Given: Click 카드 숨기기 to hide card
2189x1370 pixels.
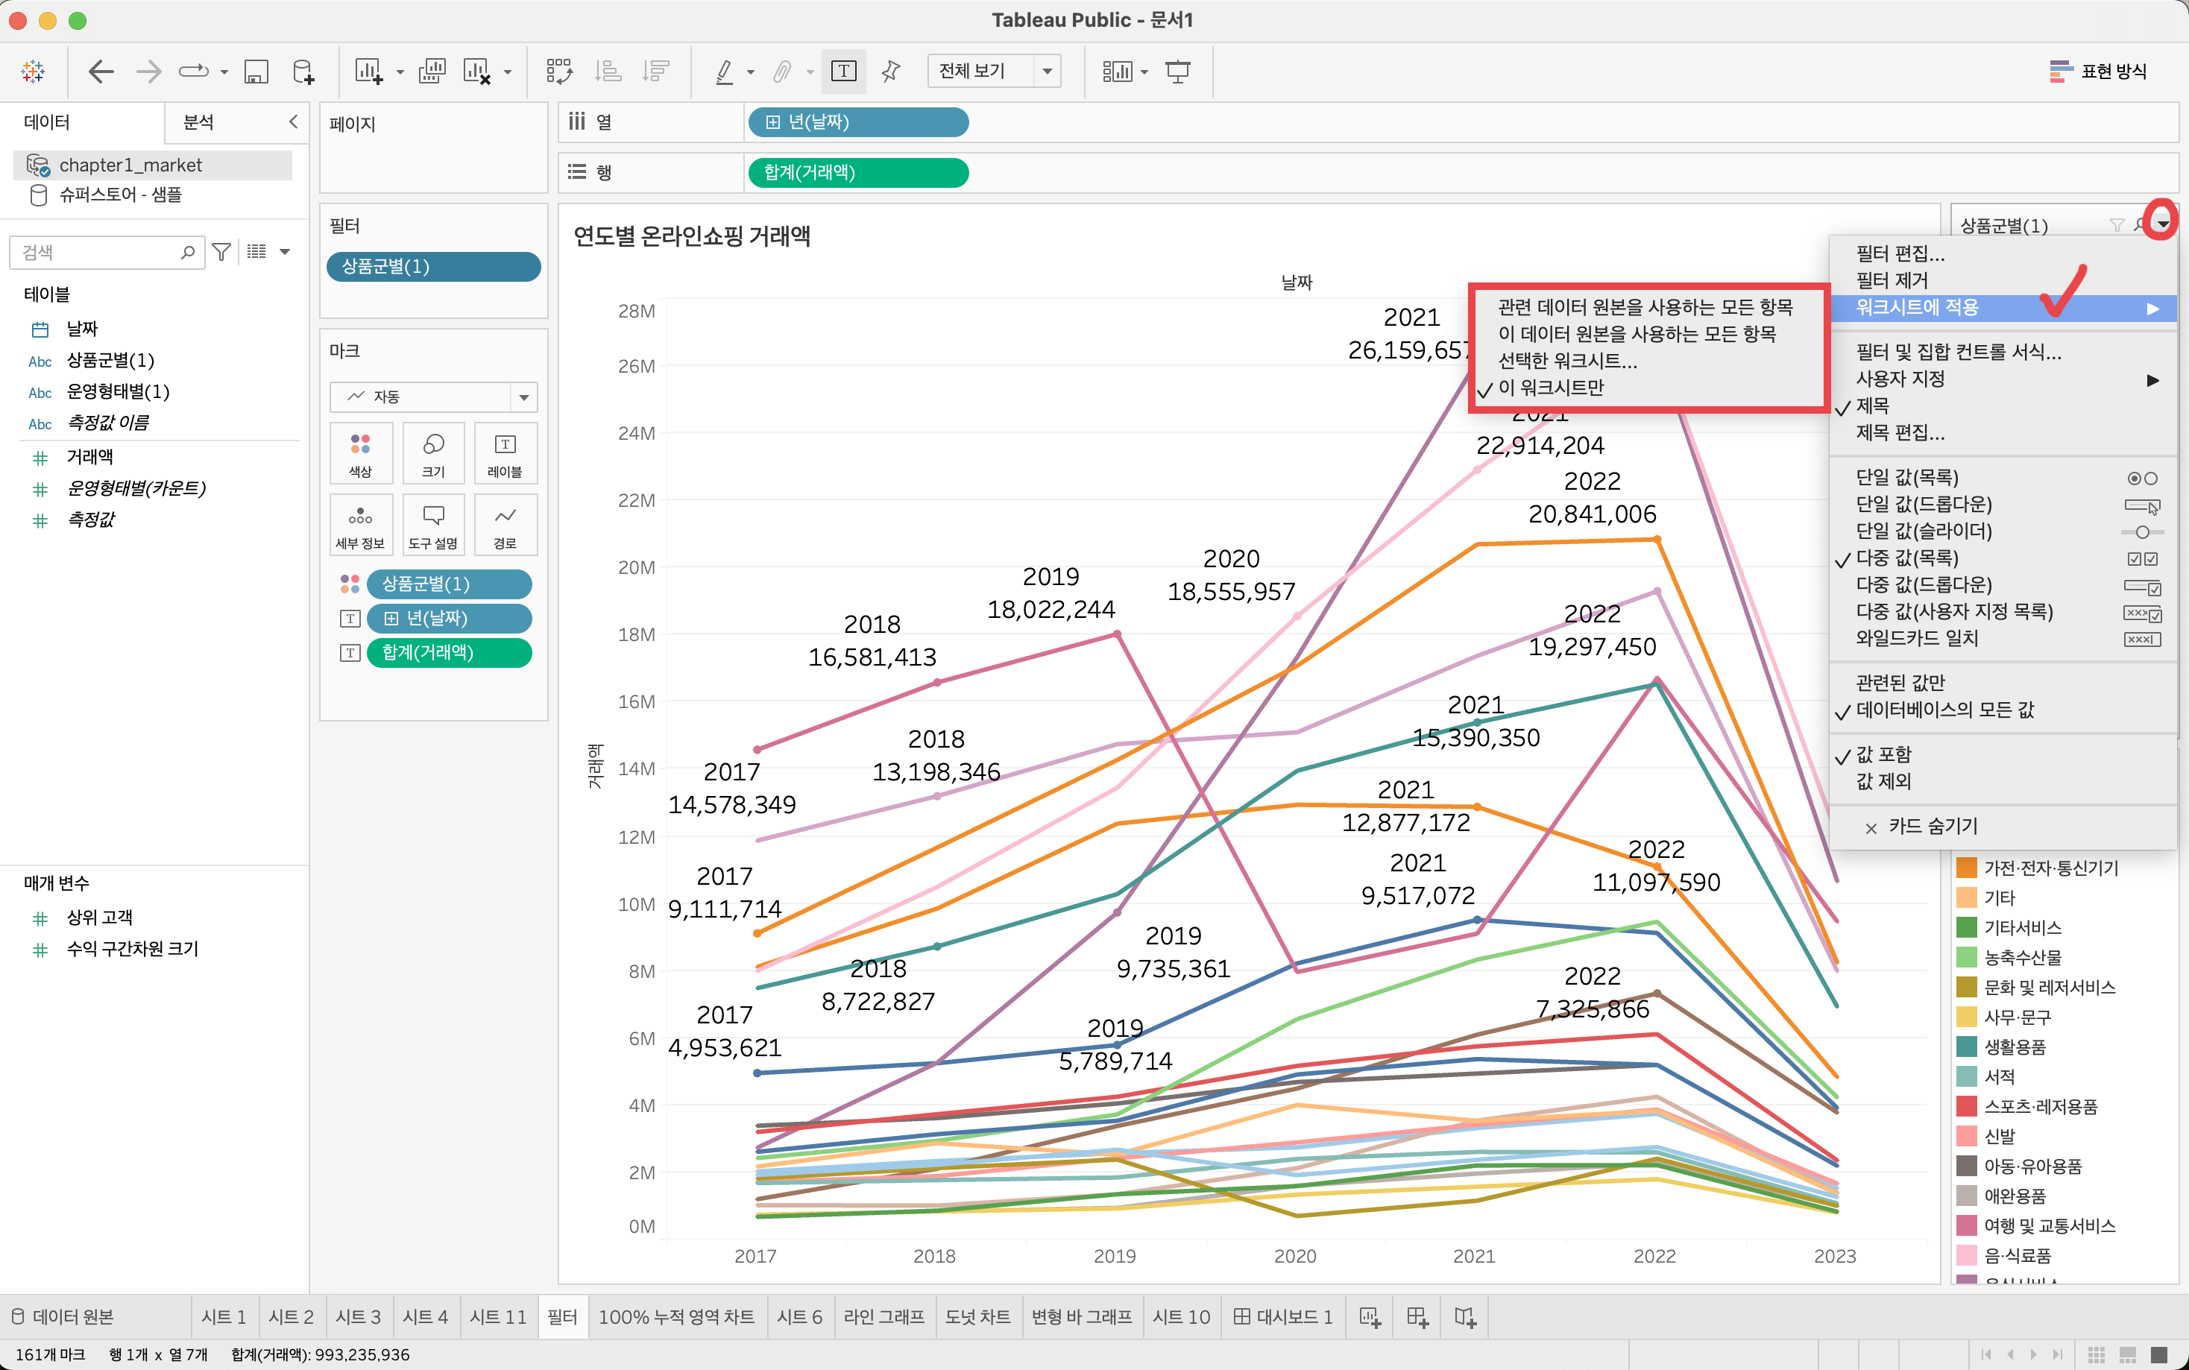Looking at the screenshot, I should [x=1932, y=827].
